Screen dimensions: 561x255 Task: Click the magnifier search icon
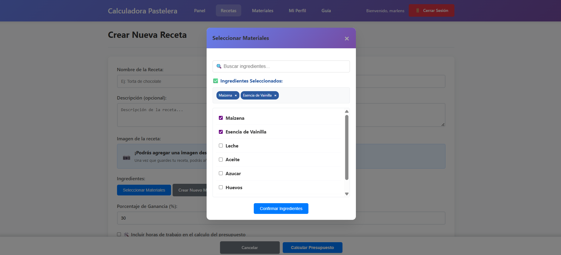pyautogui.click(x=219, y=66)
